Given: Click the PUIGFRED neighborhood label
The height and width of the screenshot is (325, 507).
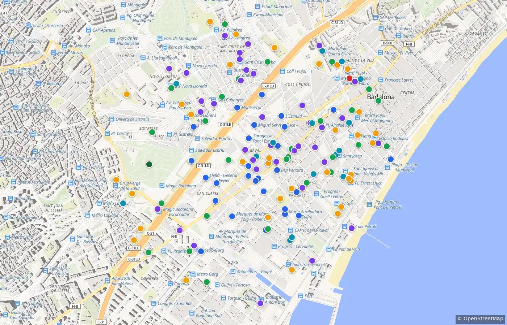Looking at the screenshot, I should pos(62,12).
